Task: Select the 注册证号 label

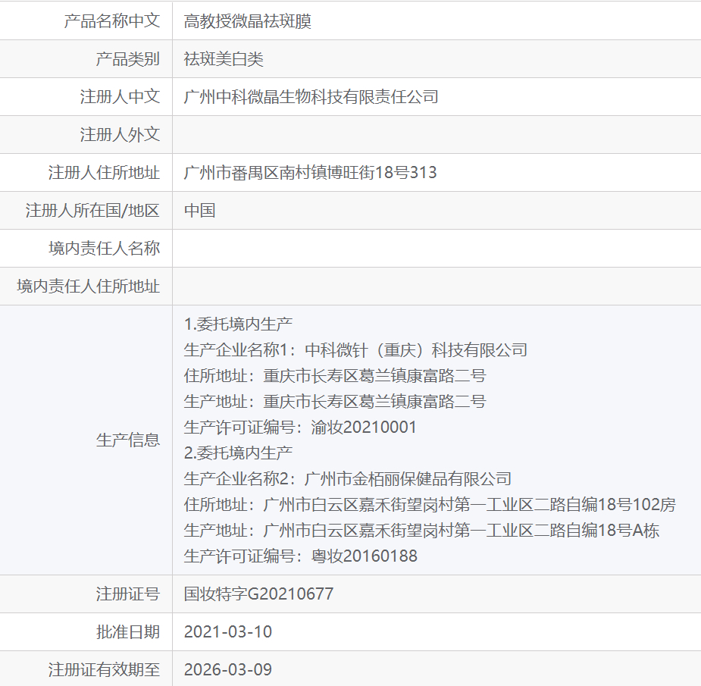Action: 128,594
